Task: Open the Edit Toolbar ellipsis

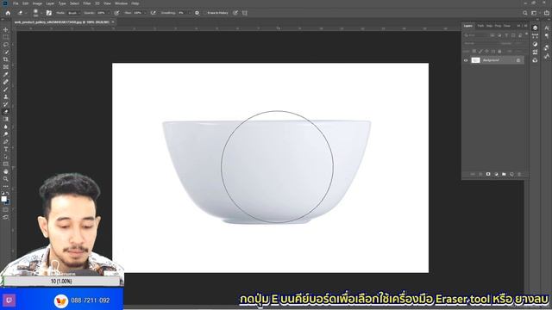Action: pyautogui.click(x=6, y=186)
